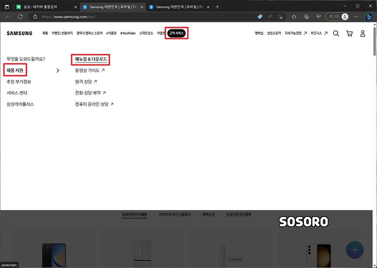The image size is (377, 268).
Task: Select 제품 지원 in the side menu
Action: 15,70
